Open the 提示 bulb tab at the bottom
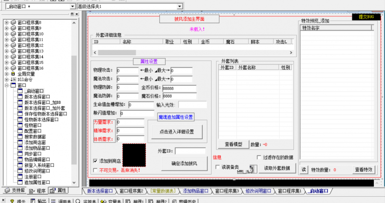Screen dimensions: 385x203 (x=18, y=201)
